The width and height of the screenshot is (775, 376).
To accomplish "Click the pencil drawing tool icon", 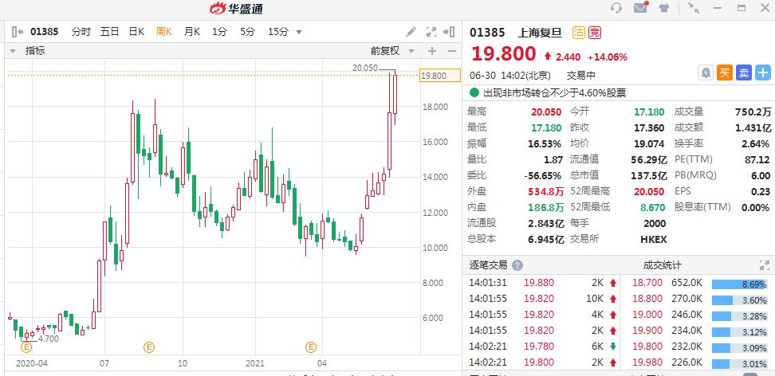I will pyautogui.click(x=411, y=32).
